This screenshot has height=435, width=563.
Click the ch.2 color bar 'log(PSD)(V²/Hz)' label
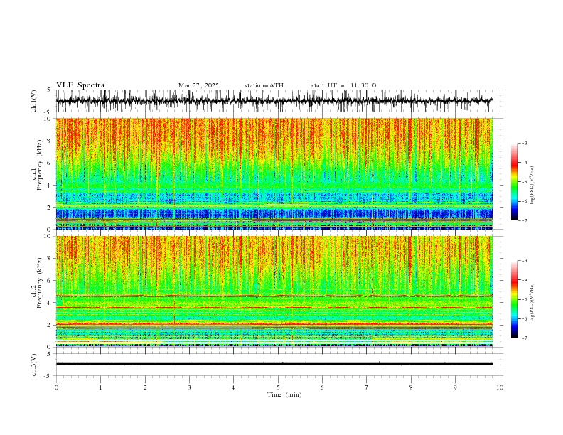pos(532,303)
